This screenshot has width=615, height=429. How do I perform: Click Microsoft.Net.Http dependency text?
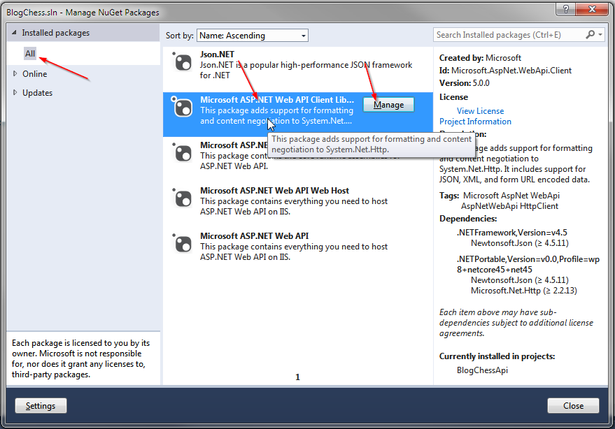point(523,291)
